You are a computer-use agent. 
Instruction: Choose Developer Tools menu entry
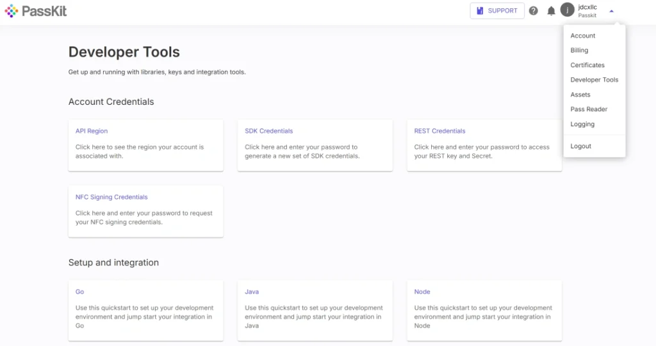[x=594, y=79]
